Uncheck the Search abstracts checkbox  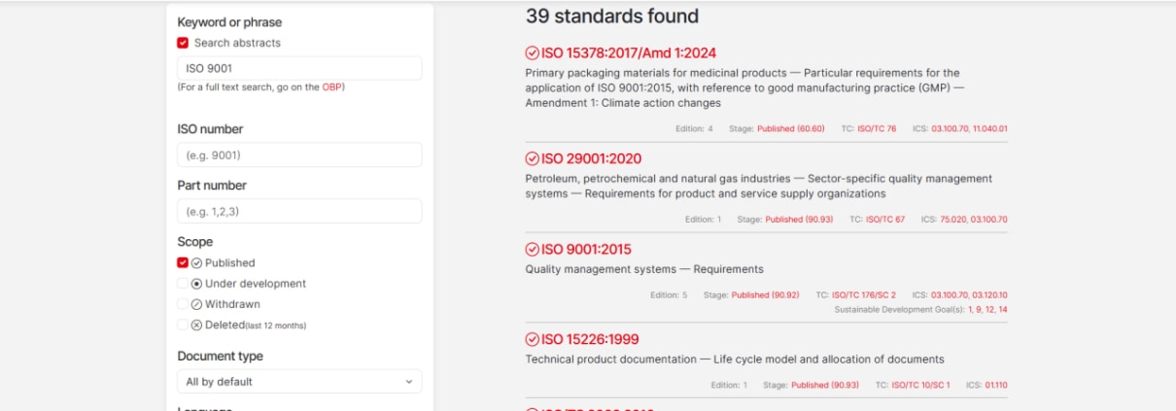pyautogui.click(x=183, y=43)
